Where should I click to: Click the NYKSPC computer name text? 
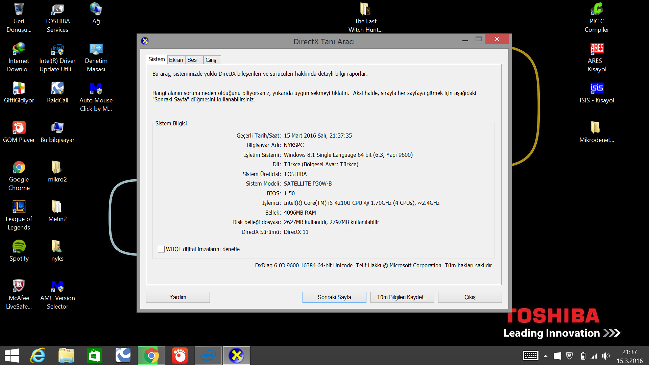click(294, 145)
